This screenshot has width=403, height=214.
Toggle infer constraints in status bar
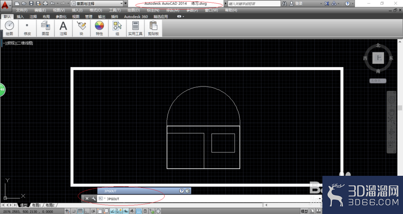click(67, 211)
